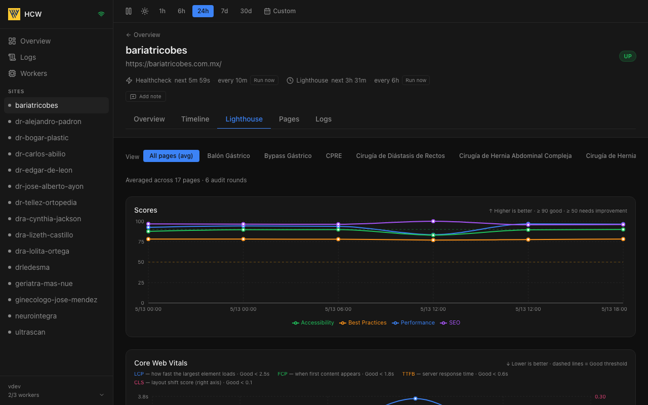
Task: Toggle the Best Practices legend series
Action: pyautogui.click(x=363, y=323)
